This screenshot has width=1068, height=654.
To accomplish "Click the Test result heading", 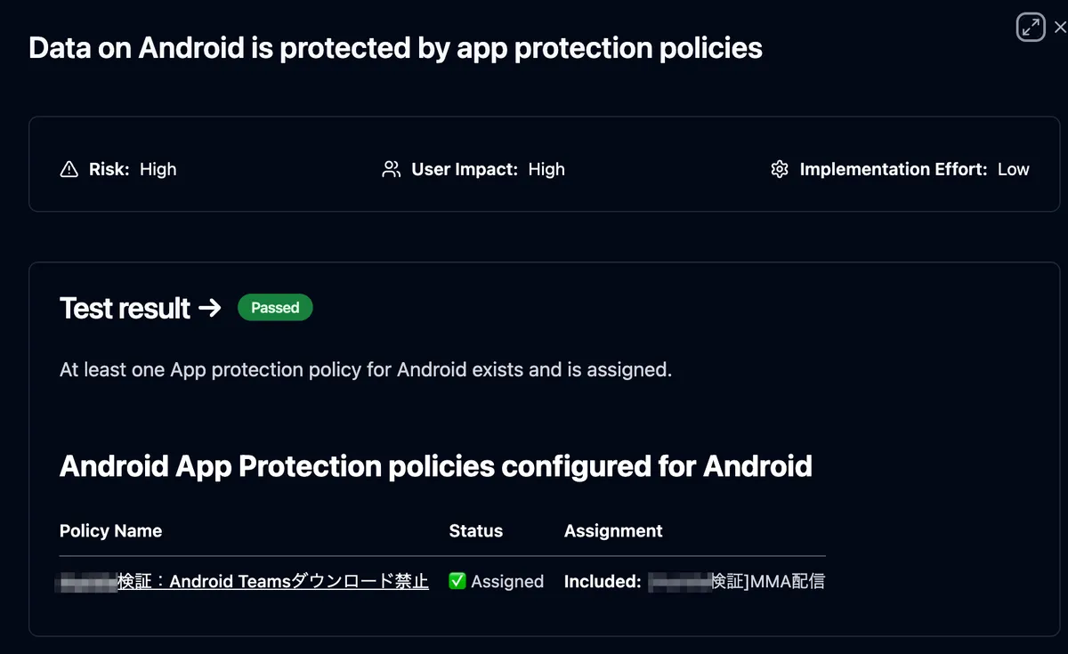I will tap(125, 308).
